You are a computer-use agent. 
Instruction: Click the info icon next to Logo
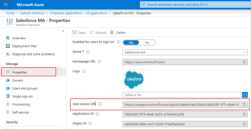[x=84, y=71]
